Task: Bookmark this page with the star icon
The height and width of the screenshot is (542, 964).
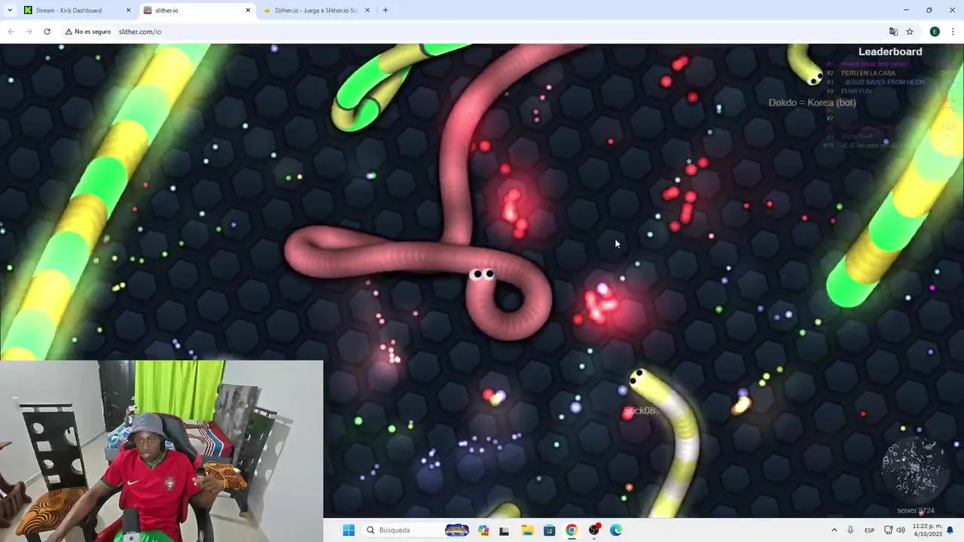Action: tap(910, 32)
